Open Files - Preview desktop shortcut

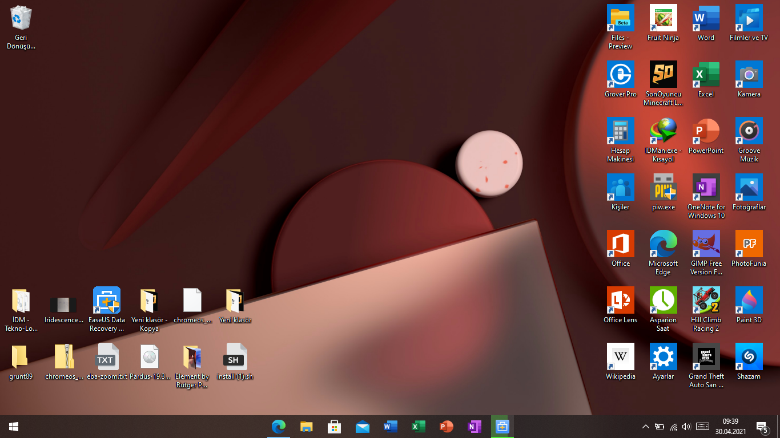coord(621,27)
